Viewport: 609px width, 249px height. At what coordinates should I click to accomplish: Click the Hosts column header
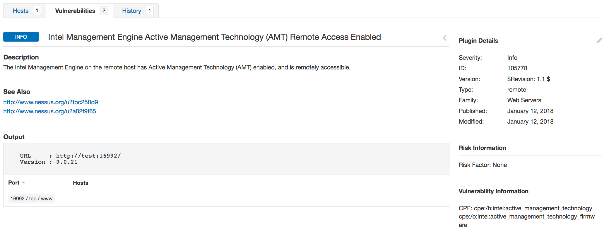coord(81,183)
